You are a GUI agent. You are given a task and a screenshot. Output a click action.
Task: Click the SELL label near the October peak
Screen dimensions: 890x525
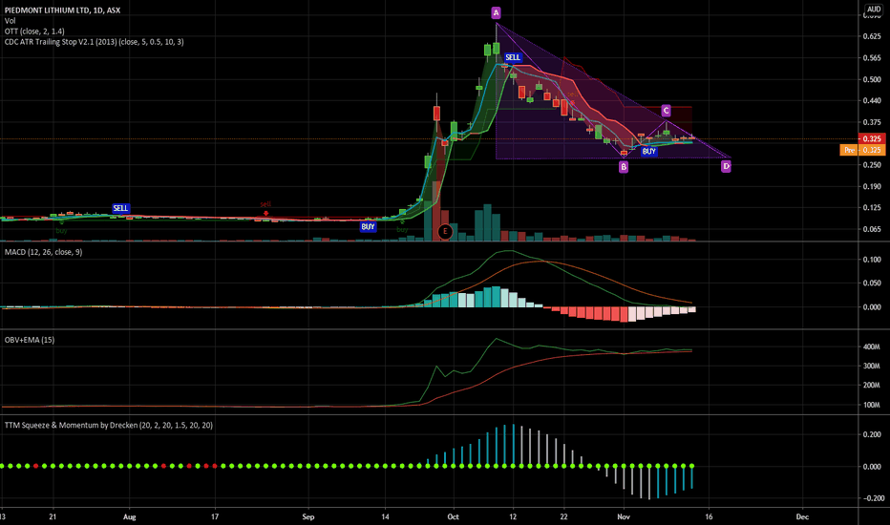[513, 57]
